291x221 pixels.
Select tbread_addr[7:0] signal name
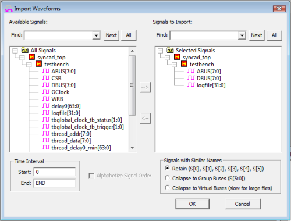(x=71, y=134)
